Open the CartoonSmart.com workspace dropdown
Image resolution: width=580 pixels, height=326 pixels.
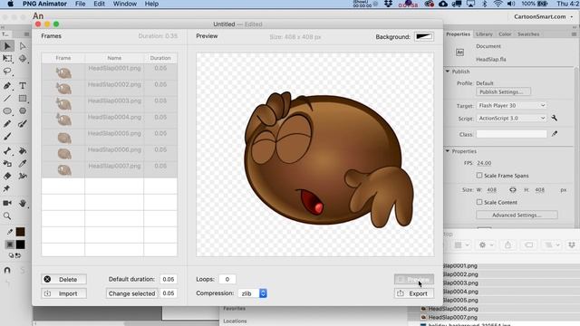pos(544,16)
